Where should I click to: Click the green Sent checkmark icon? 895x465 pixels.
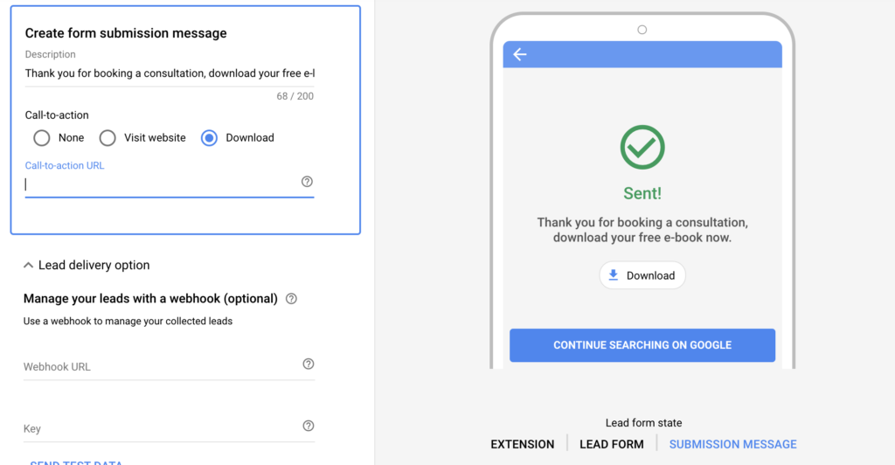[642, 147]
